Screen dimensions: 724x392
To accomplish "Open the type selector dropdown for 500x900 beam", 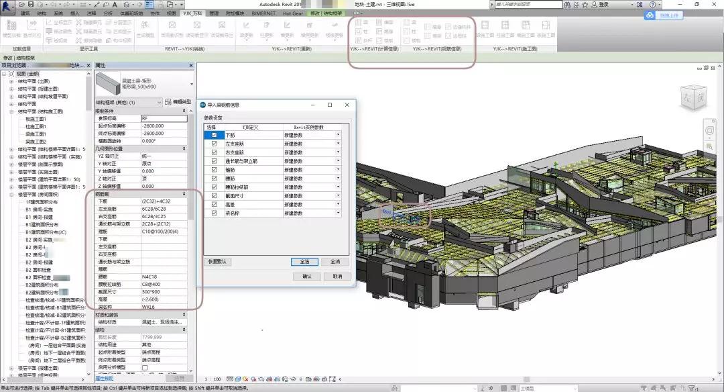I will [x=191, y=84].
